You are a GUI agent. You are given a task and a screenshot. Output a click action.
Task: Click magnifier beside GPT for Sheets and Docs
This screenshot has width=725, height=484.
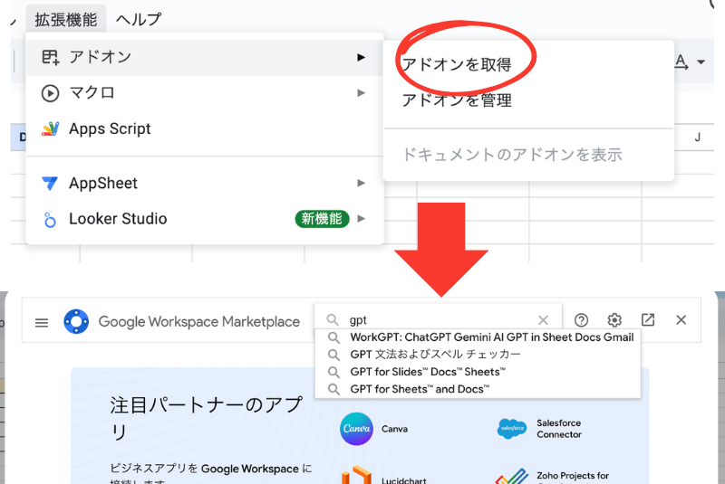(x=333, y=389)
